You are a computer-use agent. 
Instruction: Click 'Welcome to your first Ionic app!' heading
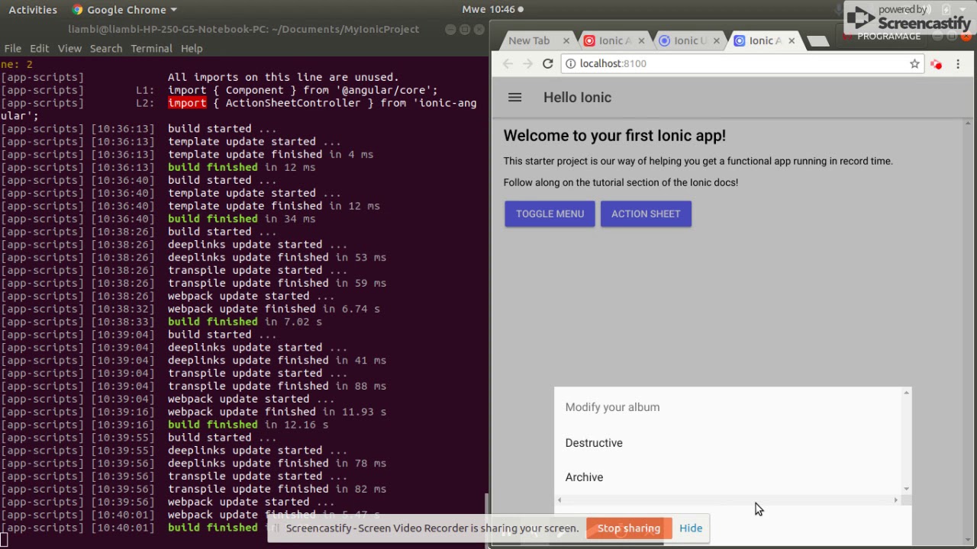614,136
